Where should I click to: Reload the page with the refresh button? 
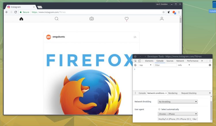16,12
